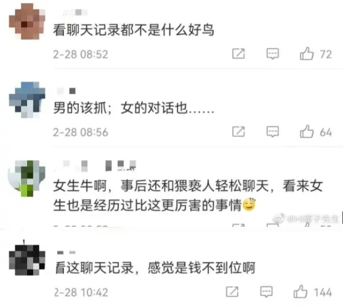Click the 2-28 10:42 timestamp
The image size is (343, 307).
point(81,292)
